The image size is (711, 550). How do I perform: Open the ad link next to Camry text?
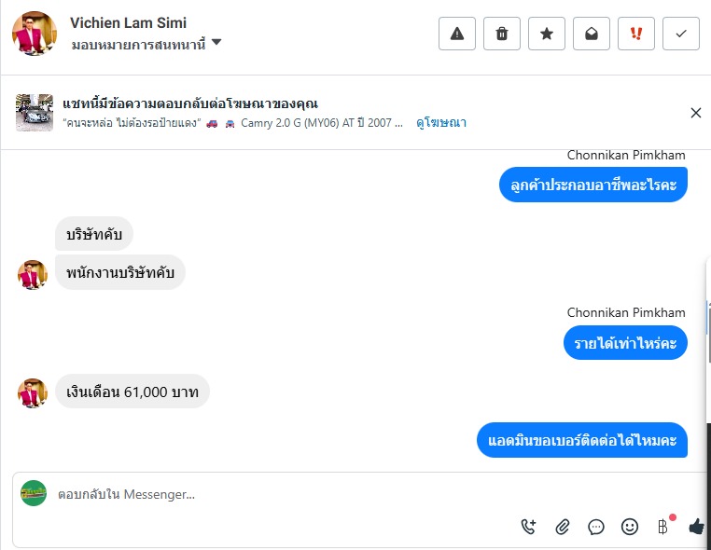tap(441, 122)
